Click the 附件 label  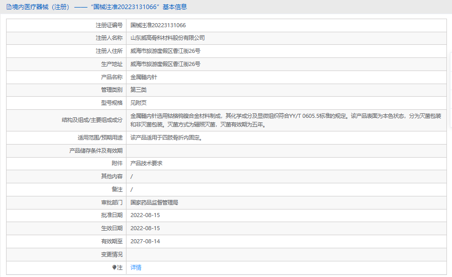click(x=117, y=164)
